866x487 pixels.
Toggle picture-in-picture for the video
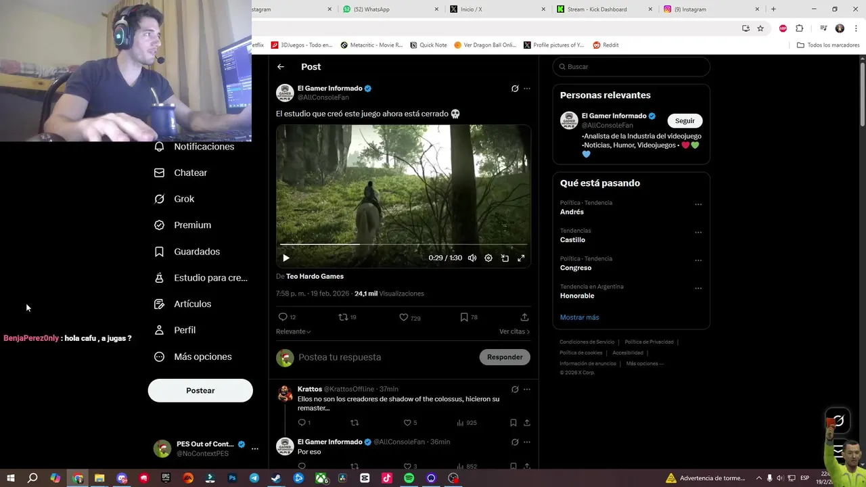coord(505,258)
